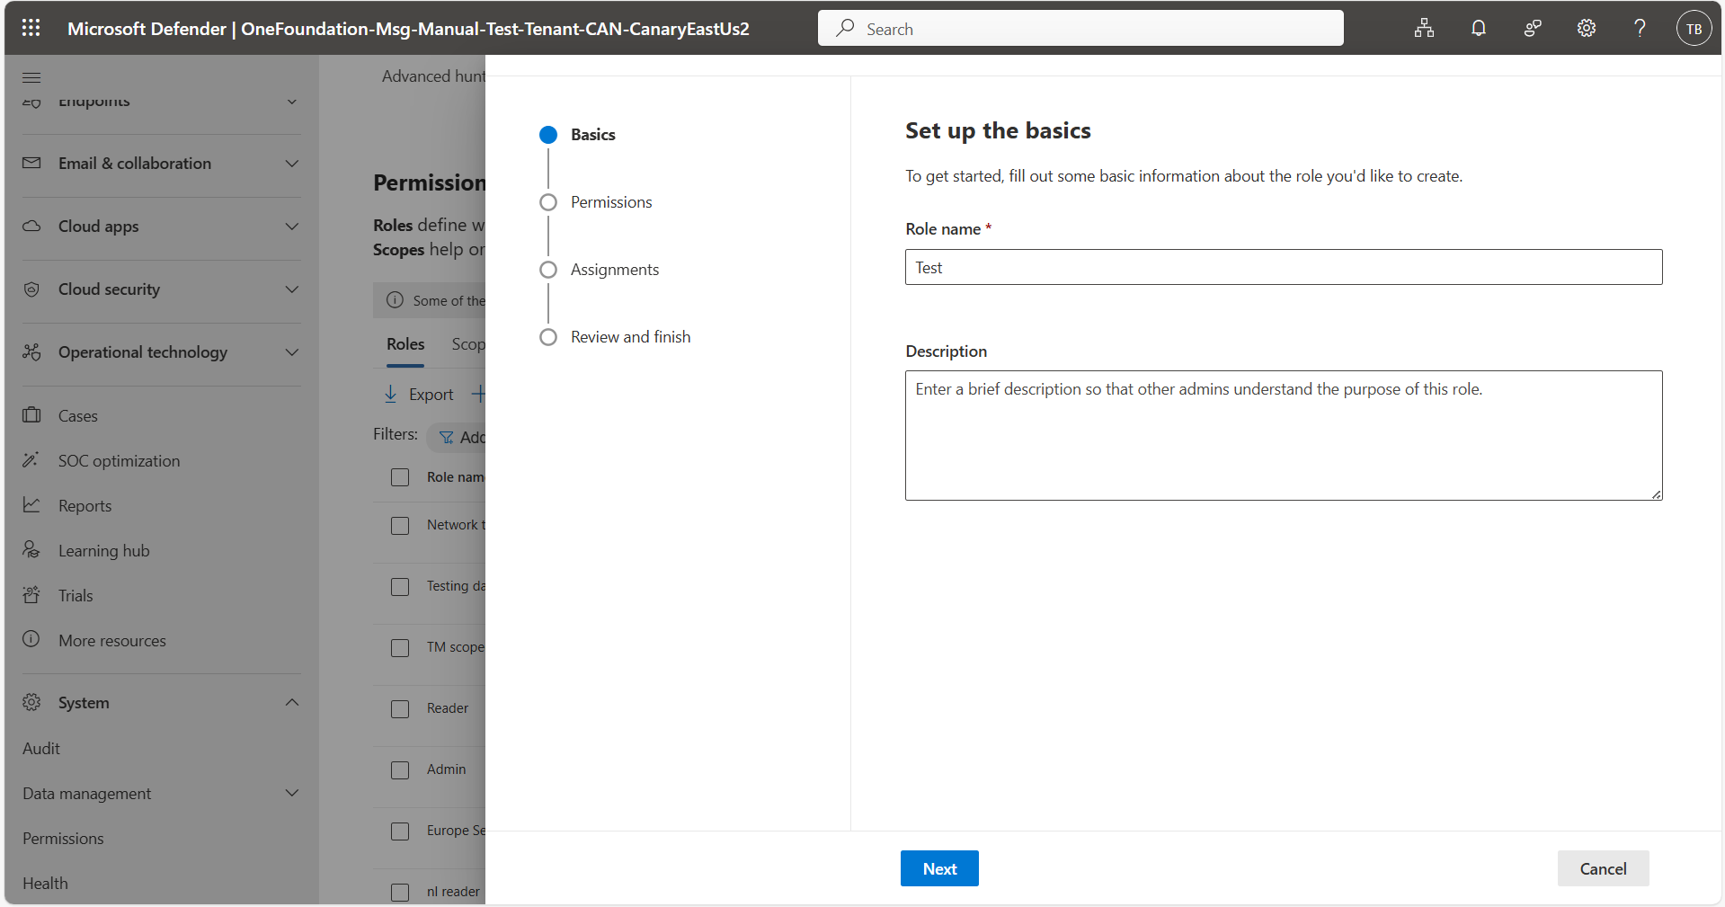Expand the Cloud security chevron
Viewport: 1725px width, 907px height.
point(292,289)
